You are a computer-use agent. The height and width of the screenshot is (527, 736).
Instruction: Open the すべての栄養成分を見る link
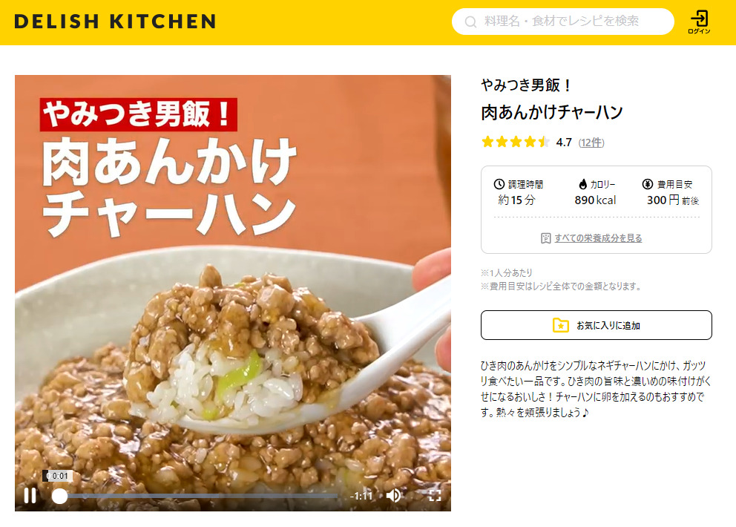pyautogui.click(x=598, y=238)
